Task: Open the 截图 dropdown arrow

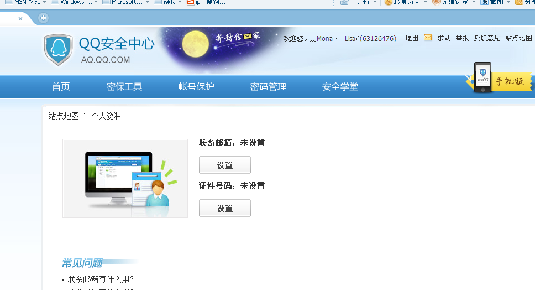Action: (508, 2)
